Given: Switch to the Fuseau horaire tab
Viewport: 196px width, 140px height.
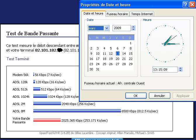Looking at the screenshot, I should click(x=117, y=14).
